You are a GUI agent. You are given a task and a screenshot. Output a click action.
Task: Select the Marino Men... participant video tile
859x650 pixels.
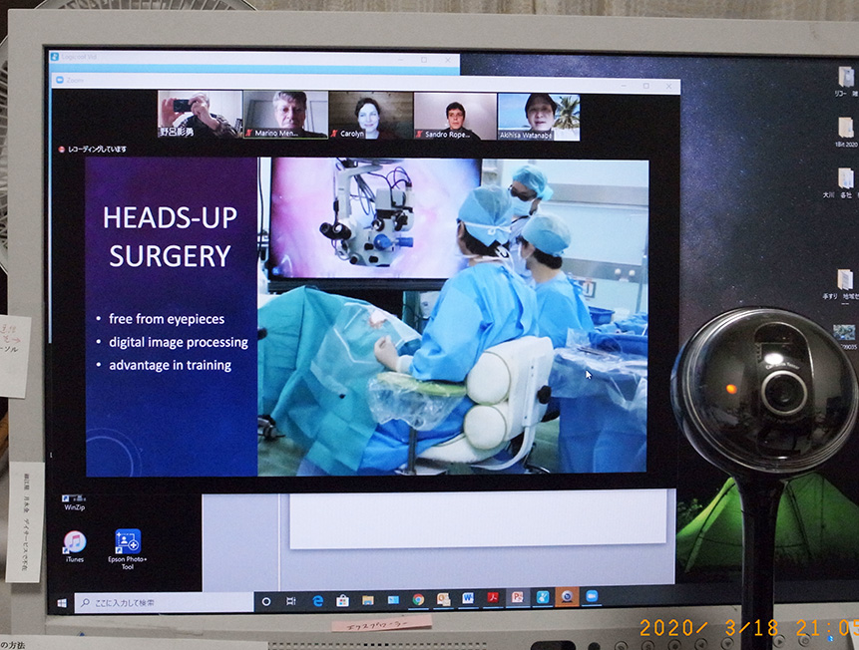click(285, 114)
